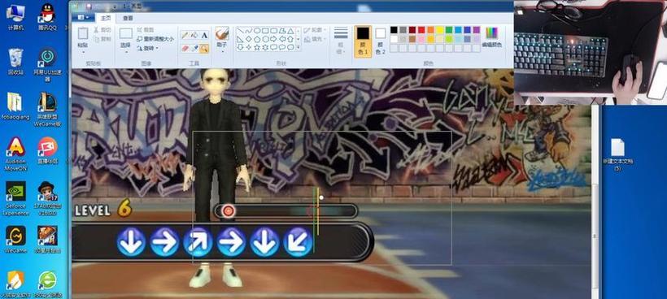Select the Pencil tool

185,35
